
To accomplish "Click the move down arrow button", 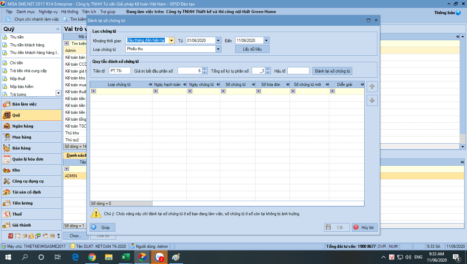I will point(372,100).
